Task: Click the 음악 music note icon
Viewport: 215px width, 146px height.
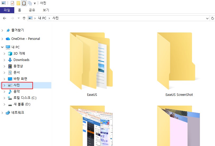Action: coord(10,92)
